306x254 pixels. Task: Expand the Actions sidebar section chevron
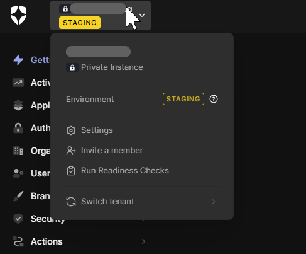coord(143,241)
